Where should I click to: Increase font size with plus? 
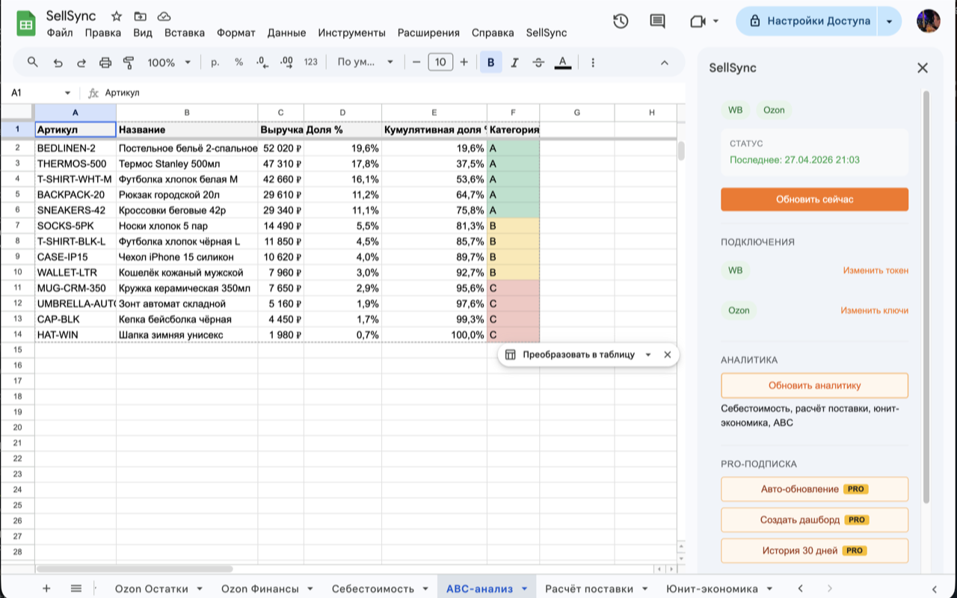point(464,63)
